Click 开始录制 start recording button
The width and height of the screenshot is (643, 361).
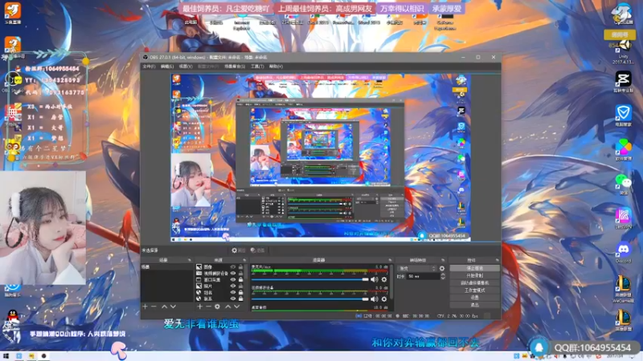click(474, 275)
